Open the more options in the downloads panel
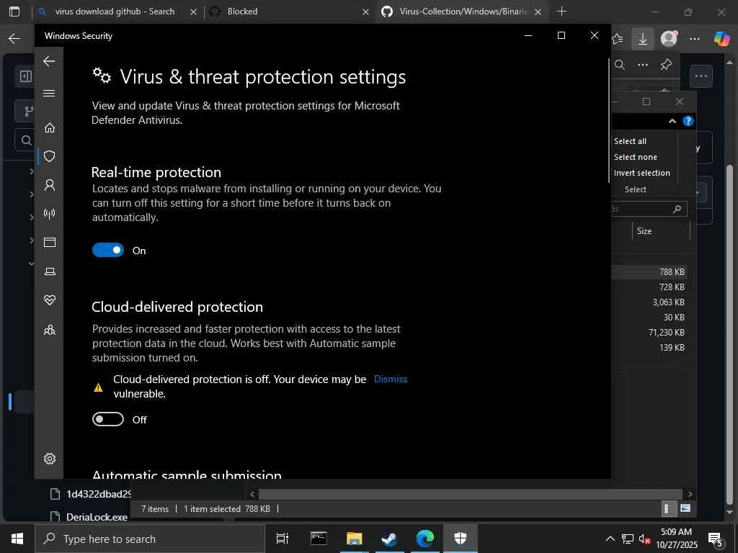The height and width of the screenshot is (553, 738). (643, 65)
